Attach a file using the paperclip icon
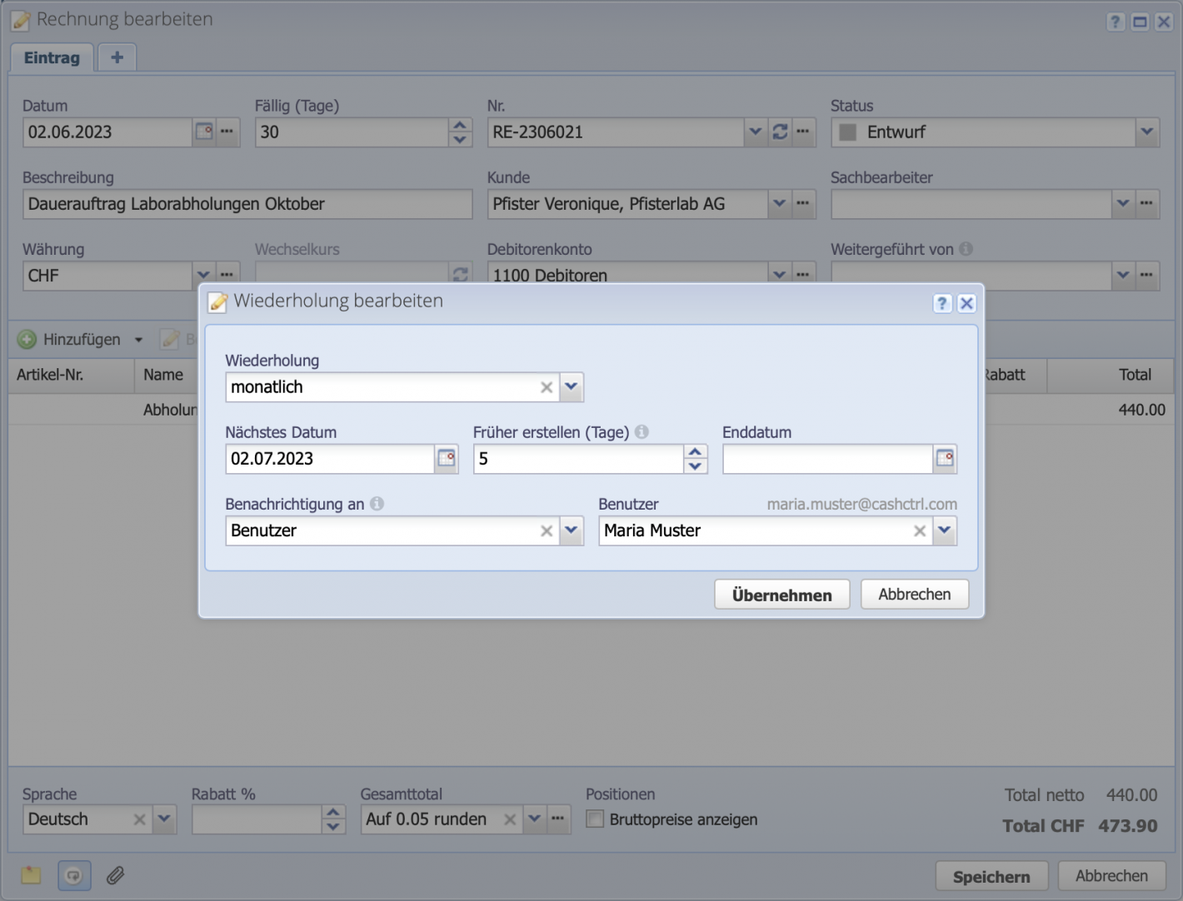The image size is (1183, 901). [x=115, y=875]
